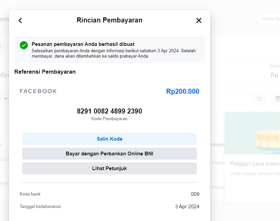Viewport: 280px width, 221px height.
Task: Open the filter sliders icon in background page
Action: 260,99
